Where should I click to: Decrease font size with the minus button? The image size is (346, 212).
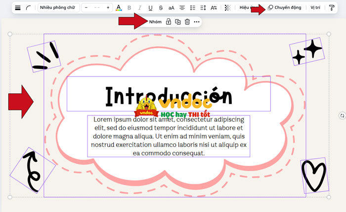(x=86, y=8)
